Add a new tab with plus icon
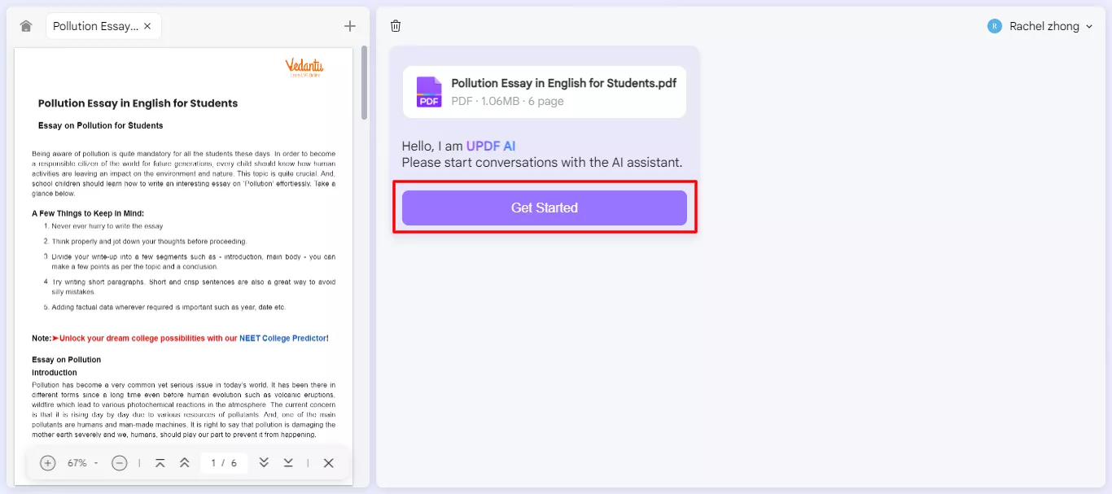Image resolution: width=1112 pixels, height=494 pixels. pyautogui.click(x=350, y=26)
